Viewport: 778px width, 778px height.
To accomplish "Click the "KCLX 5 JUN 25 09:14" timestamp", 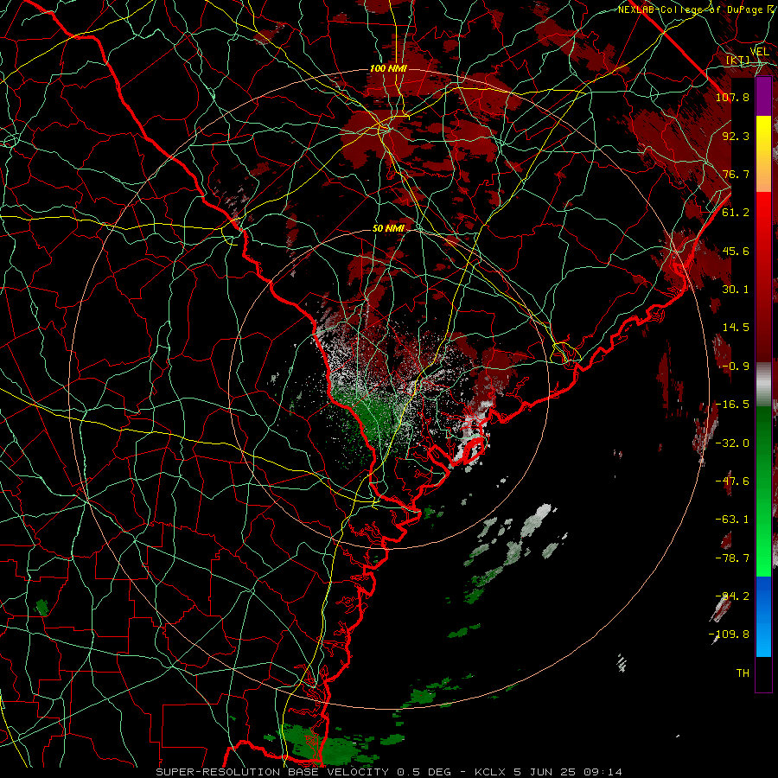I will coord(548,772).
